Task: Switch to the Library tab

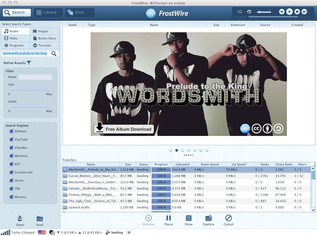Action: tap(48, 13)
